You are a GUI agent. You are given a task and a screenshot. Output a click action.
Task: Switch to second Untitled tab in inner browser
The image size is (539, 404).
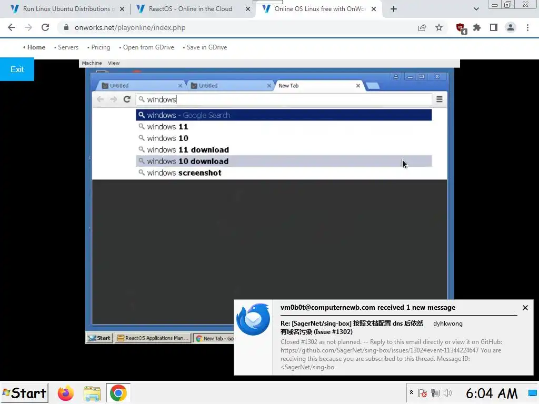point(231,86)
